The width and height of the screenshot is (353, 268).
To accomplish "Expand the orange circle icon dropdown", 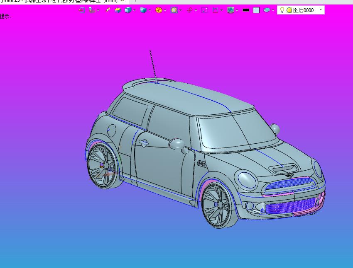I will [165, 10].
